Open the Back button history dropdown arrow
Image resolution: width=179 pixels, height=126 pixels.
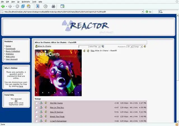6,6
